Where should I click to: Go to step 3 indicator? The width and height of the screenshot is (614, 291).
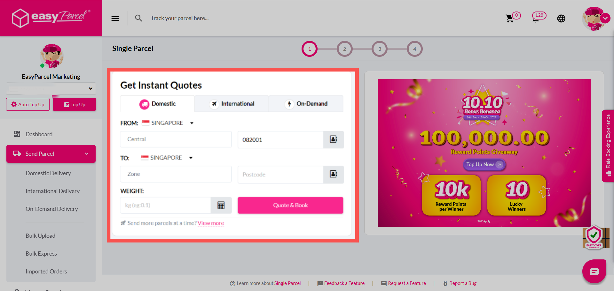(x=380, y=49)
